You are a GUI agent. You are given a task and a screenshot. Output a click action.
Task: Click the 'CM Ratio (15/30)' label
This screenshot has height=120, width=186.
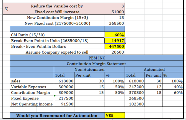57,35
